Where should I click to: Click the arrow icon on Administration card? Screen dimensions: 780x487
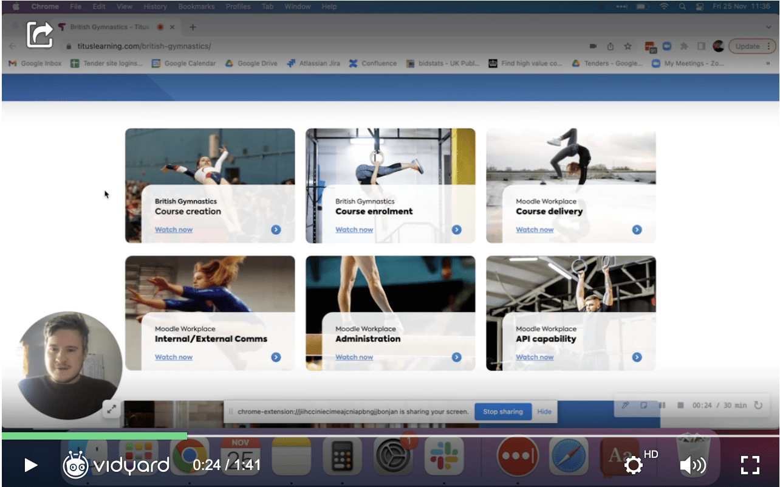coord(456,357)
